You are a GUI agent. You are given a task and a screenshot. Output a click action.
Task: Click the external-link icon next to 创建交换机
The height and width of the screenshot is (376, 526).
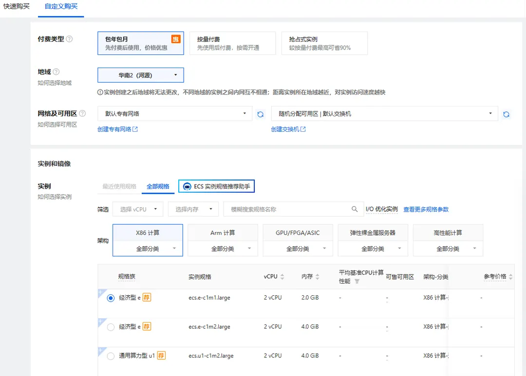[x=303, y=129]
